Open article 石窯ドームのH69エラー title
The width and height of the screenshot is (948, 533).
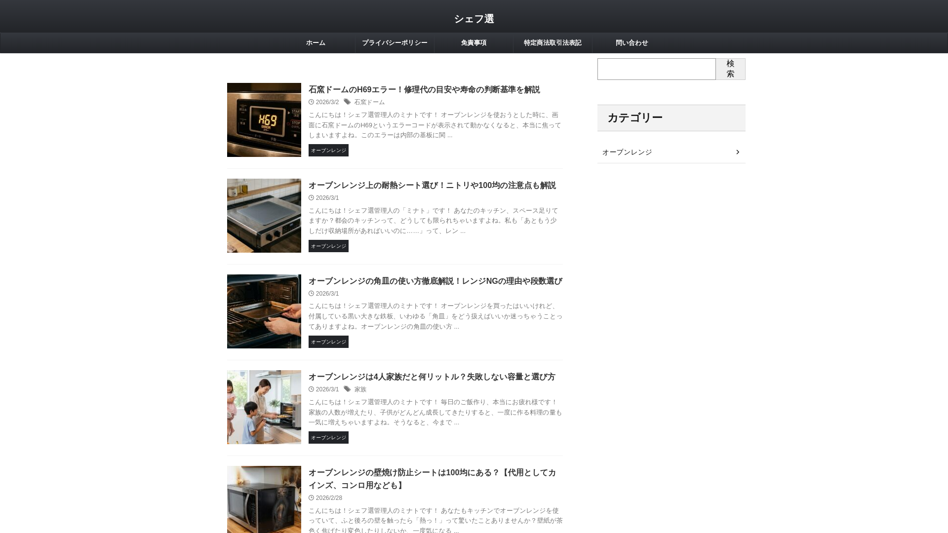[424, 90]
